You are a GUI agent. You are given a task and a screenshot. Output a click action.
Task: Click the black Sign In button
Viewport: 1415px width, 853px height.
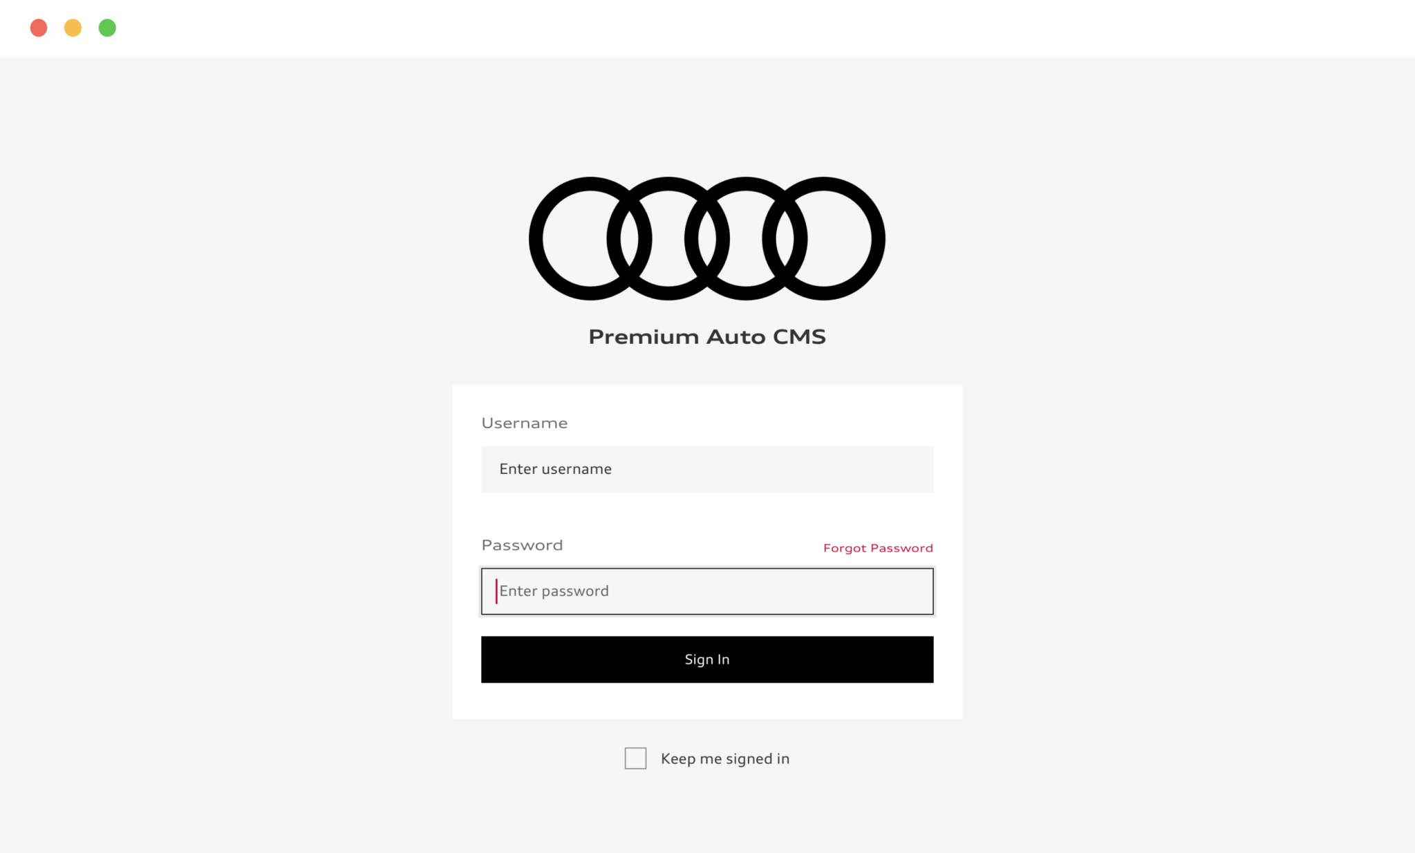pos(707,660)
